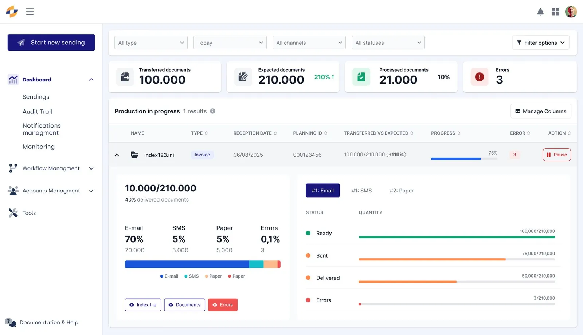Collapse the Dashboard menu chevron
The height and width of the screenshot is (335, 583).
(91, 80)
